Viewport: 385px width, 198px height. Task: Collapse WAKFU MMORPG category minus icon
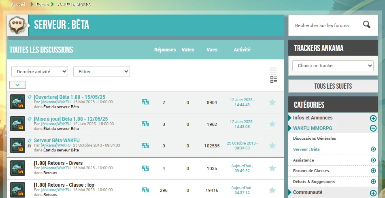click(x=373, y=128)
